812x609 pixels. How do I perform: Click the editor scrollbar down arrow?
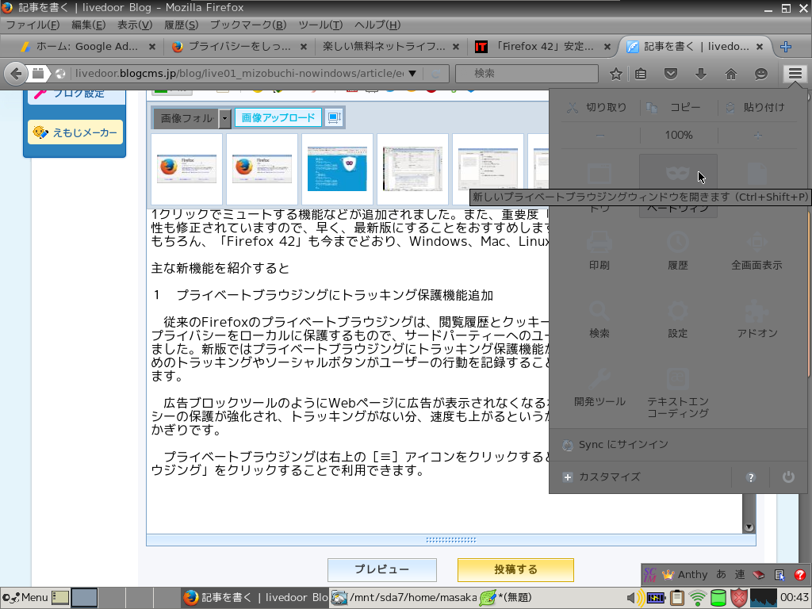pyautogui.click(x=749, y=527)
